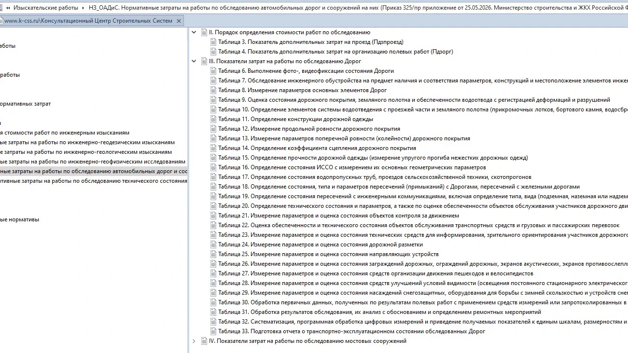Select the page icon next to Таблица 7
628x353 pixels.
pyautogui.click(x=213, y=81)
